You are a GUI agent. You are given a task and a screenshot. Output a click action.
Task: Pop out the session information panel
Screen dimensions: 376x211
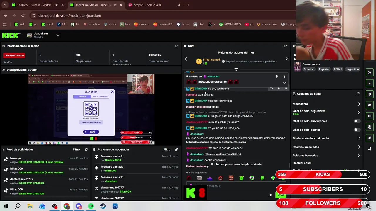[177, 46]
